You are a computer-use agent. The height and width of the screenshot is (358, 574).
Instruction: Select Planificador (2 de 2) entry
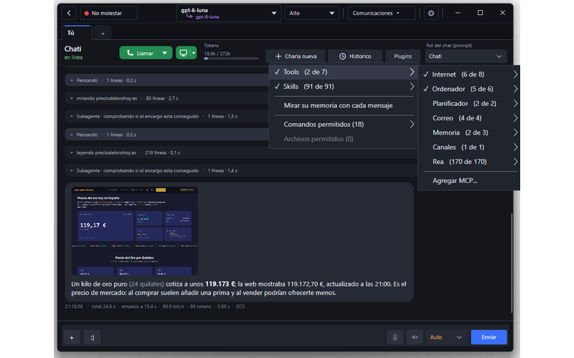coord(470,103)
